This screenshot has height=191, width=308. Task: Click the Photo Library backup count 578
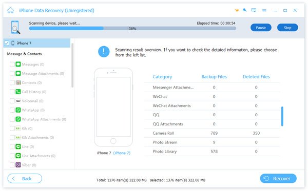(x=214, y=152)
